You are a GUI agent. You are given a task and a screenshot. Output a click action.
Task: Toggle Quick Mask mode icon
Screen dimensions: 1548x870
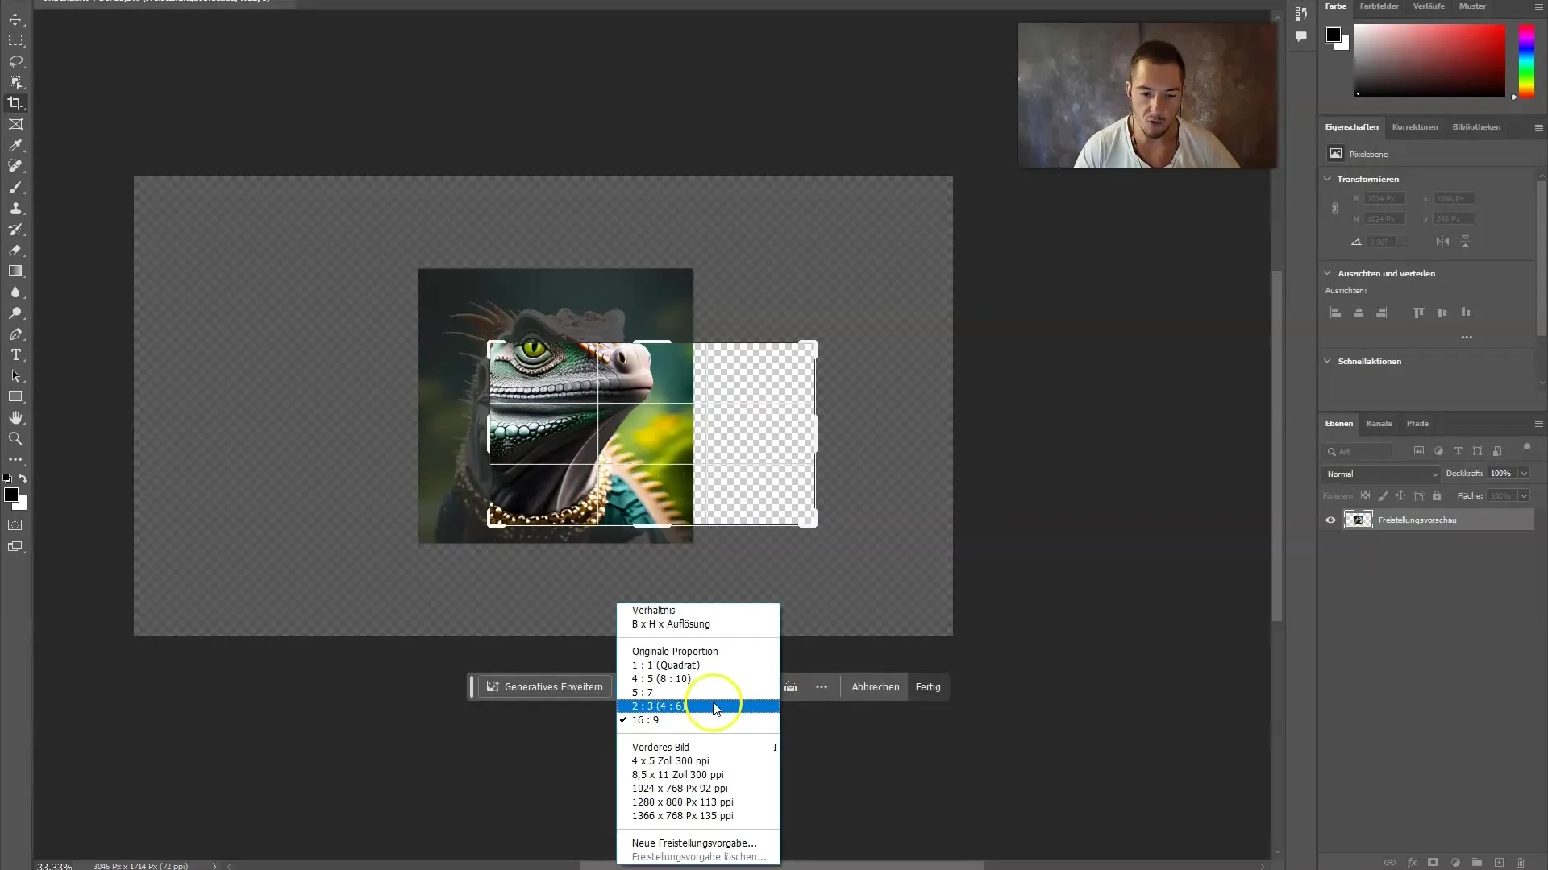pos(15,525)
